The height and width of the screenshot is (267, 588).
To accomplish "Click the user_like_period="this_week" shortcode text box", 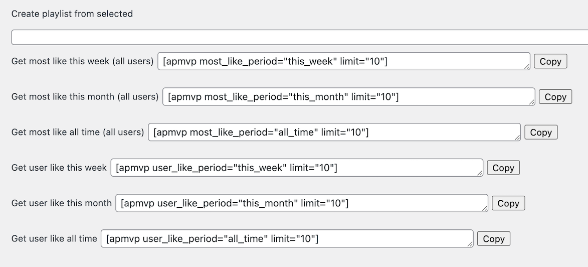I will (296, 168).
